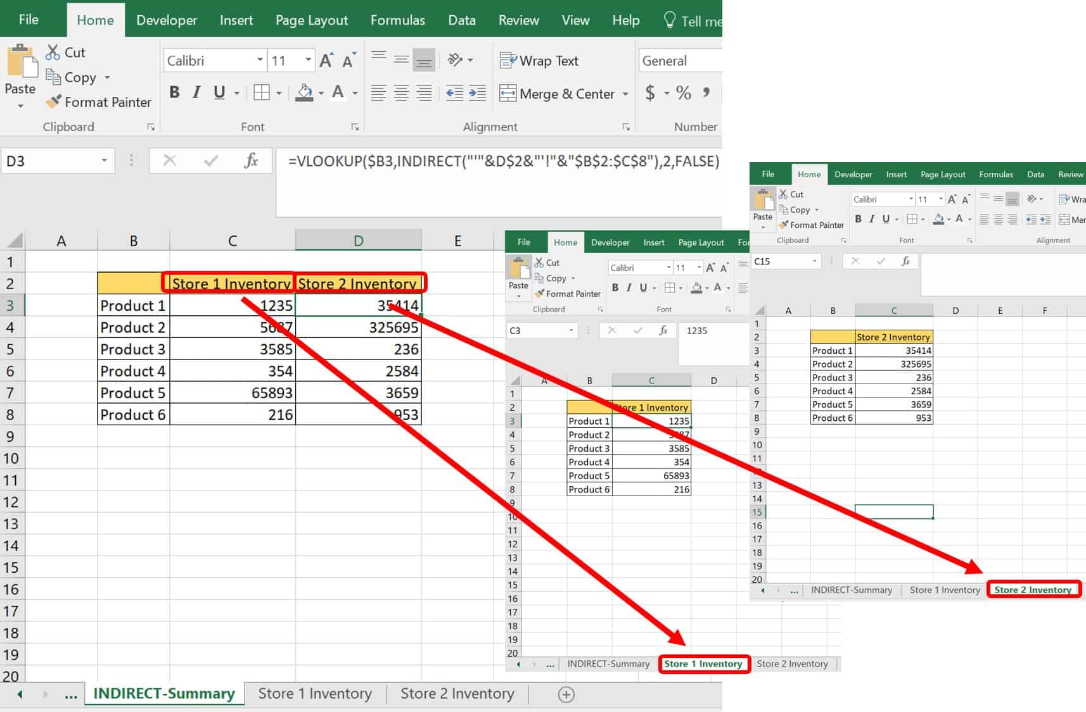Click the main window formula bar text
Viewport: 1086px width, 712px height.
[x=504, y=161]
